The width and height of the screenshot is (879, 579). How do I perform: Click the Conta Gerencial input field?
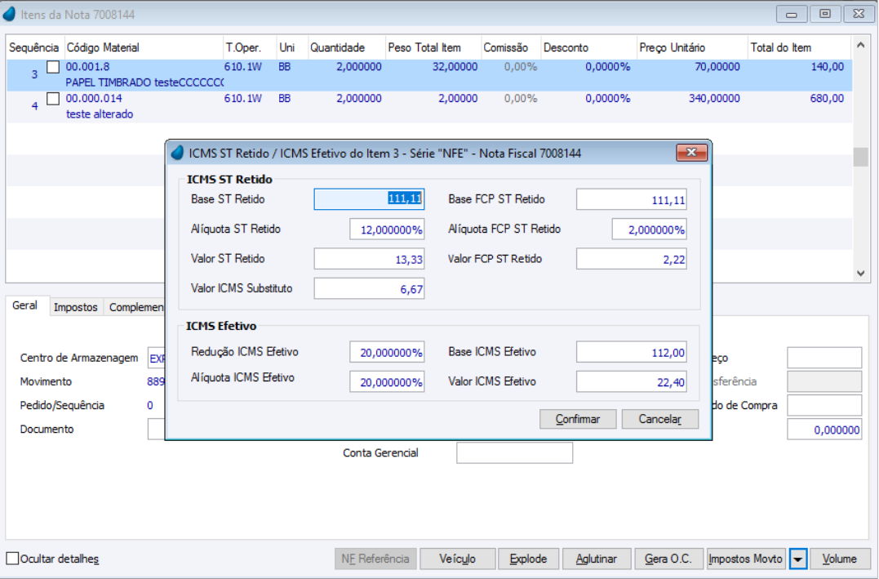[515, 453]
